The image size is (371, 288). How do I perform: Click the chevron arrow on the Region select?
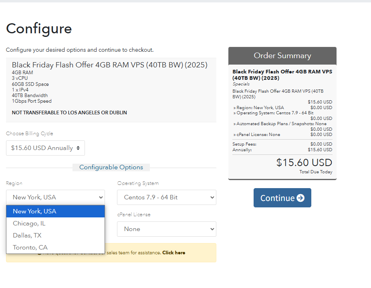coord(101,197)
